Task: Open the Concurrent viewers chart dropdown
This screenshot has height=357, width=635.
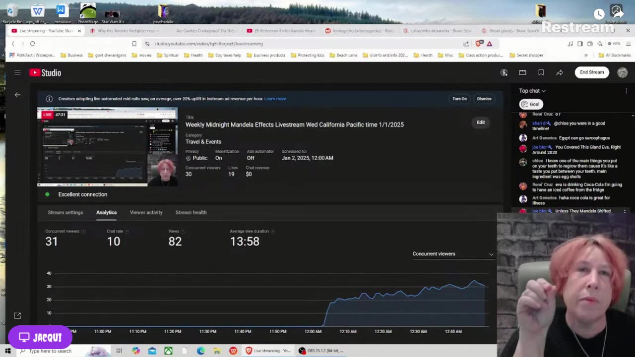Action: pyautogui.click(x=453, y=254)
